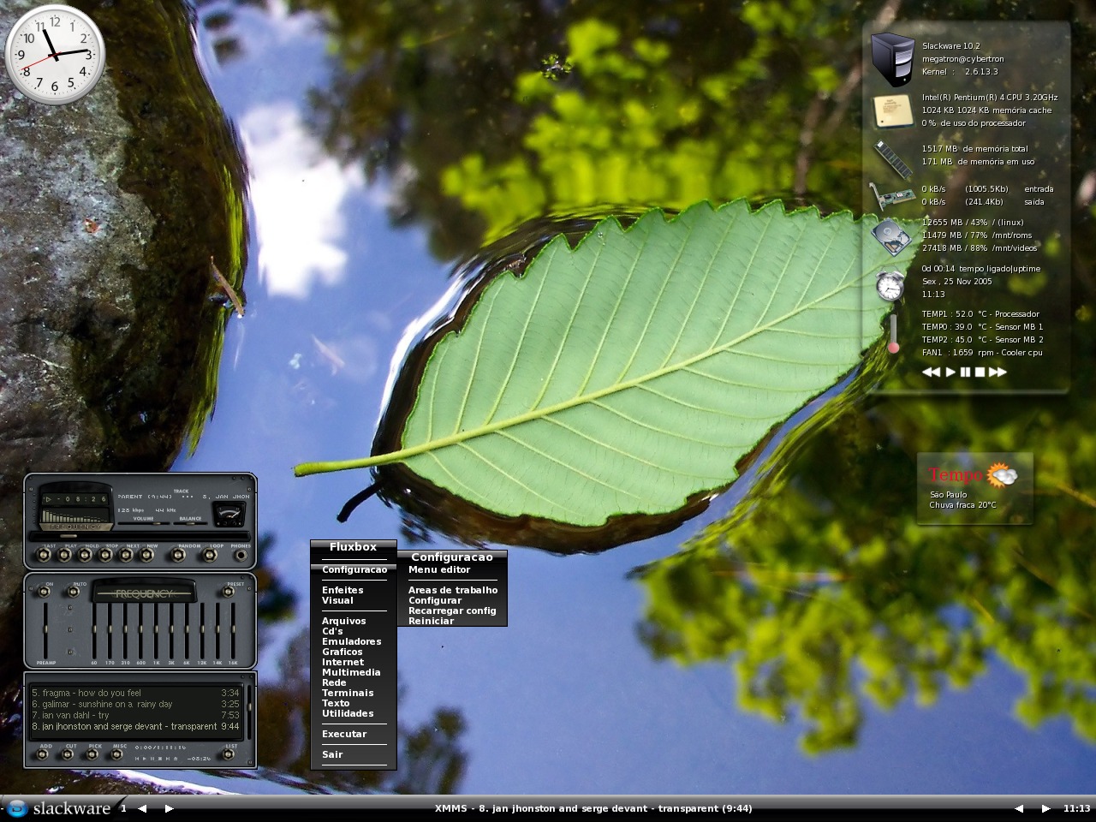1096x822 pixels.
Task: Go to previous workspace using left toolbar arrow
Action: (142, 808)
